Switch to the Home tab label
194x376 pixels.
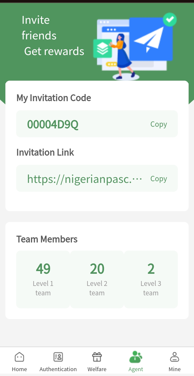pyautogui.click(x=19, y=369)
